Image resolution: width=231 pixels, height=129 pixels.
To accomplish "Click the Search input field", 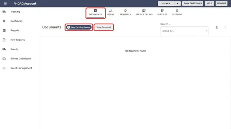I will pyautogui.click(x=184, y=24).
